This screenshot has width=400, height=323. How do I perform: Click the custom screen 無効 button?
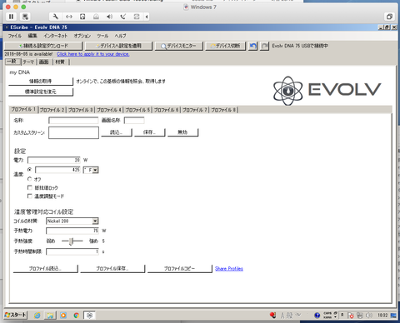(182, 132)
